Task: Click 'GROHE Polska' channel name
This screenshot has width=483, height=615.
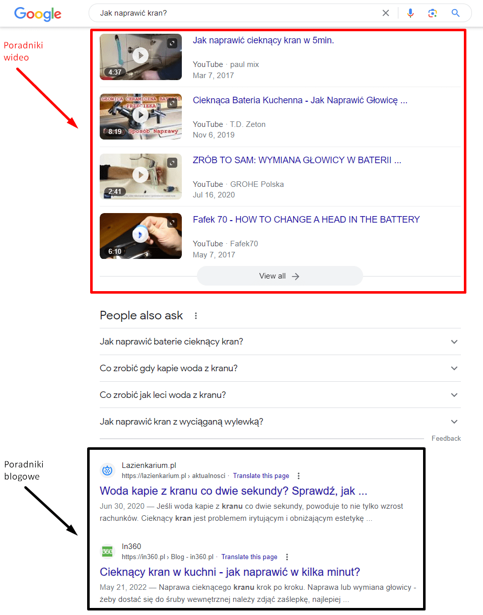Action: (257, 184)
